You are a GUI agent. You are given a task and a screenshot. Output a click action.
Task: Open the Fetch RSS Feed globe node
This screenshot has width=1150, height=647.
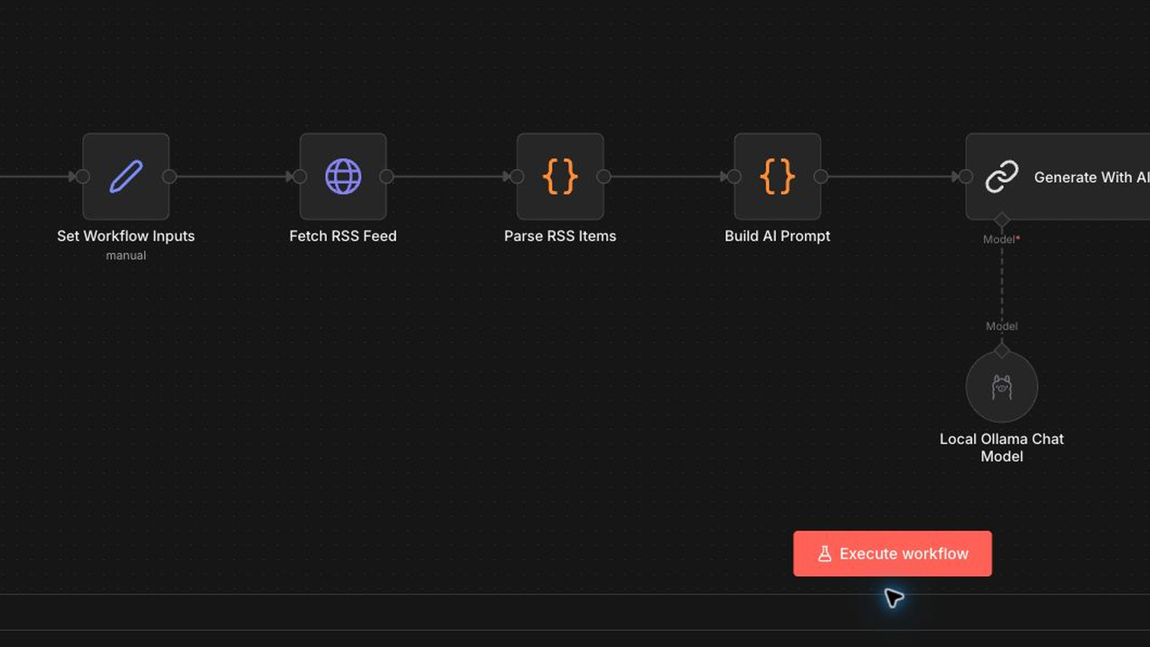[343, 176]
